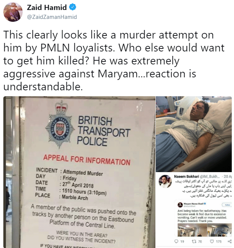Click the Follow button in Maryam's tweet
Image resolution: width=234 pixels, height=248 pixels.
coord(227,205)
